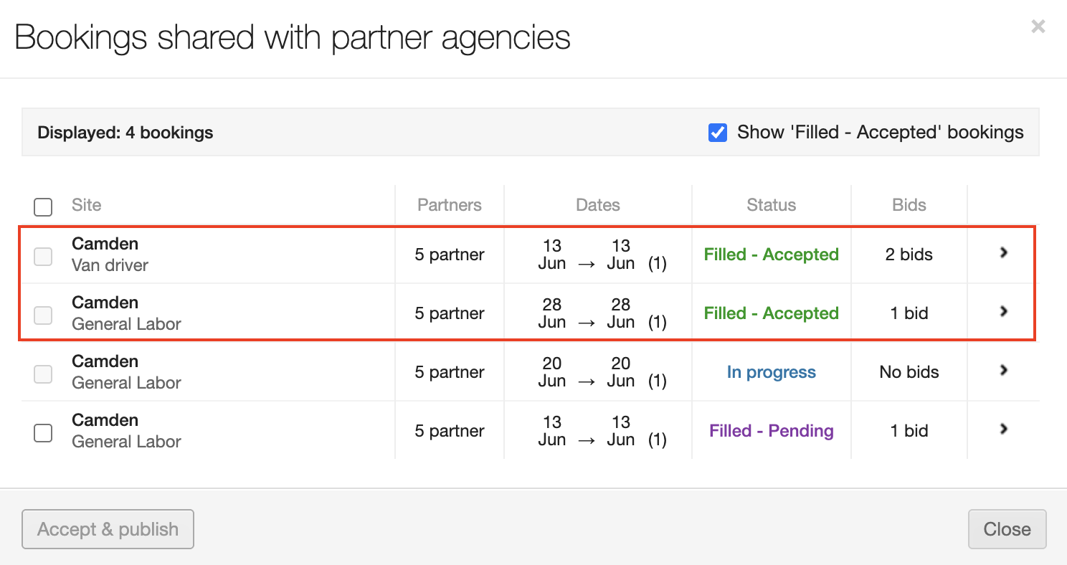Image resolution: width=1067 pixels, height=565 pixels.
Task: Expand the Van driver booking chevron
Action: click(x=1004, y=252)
